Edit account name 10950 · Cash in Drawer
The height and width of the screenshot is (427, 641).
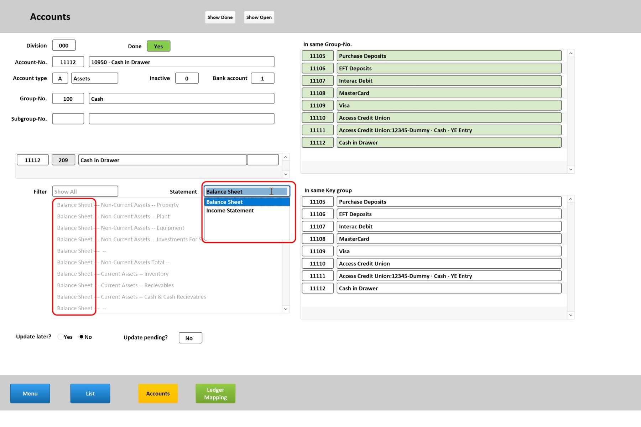coord(182,62)
